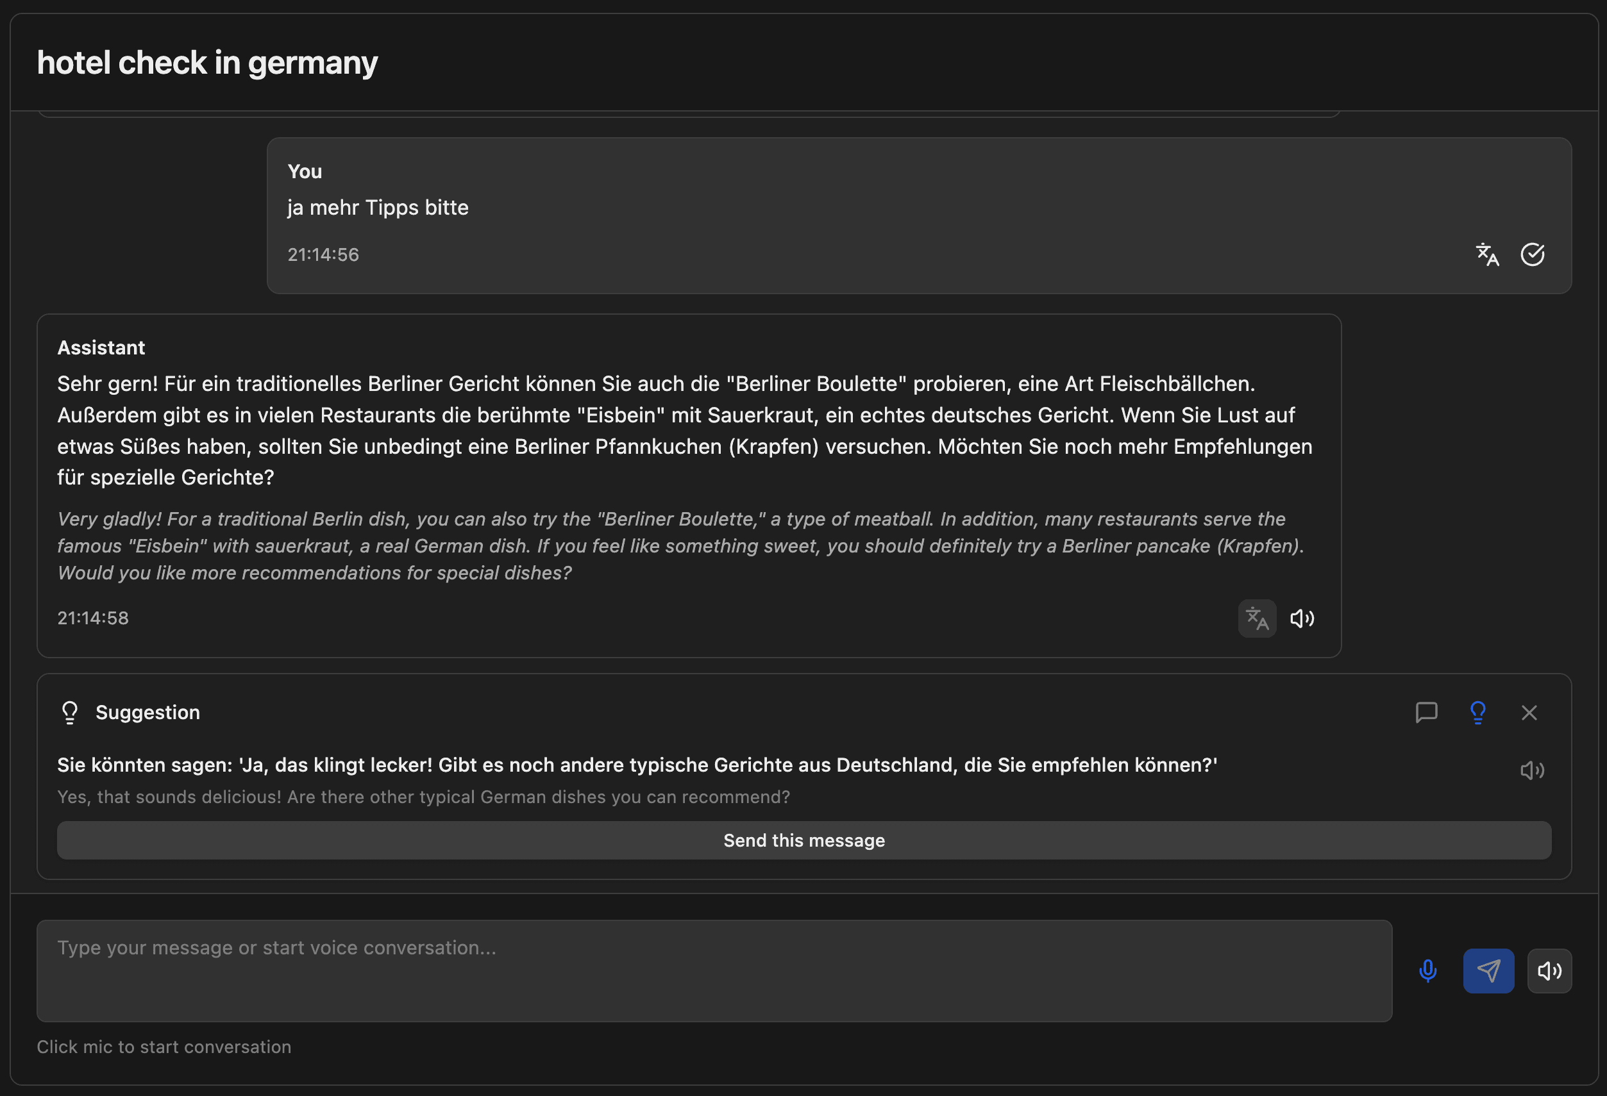Click the send message paper plane icon

coord(1488,971)
